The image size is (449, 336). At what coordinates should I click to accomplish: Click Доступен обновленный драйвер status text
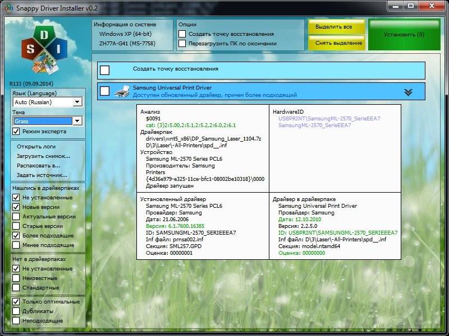click(x=215, y=95)
